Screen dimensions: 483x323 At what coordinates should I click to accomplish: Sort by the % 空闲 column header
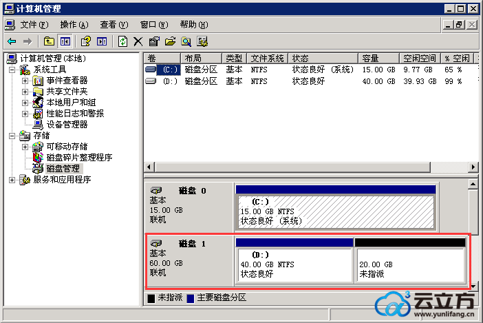pos(457,59)
